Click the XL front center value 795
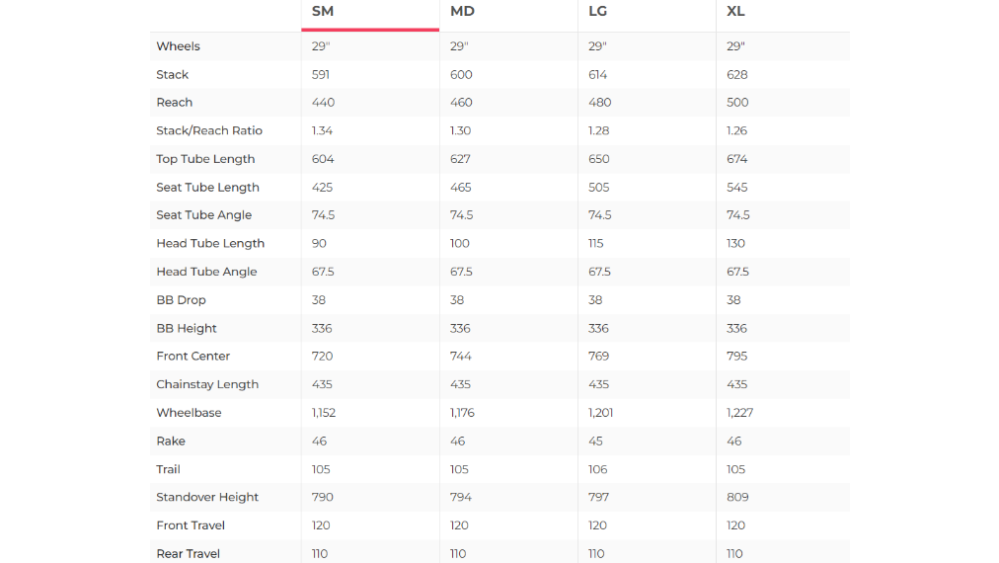 click(x=736, y=357)
